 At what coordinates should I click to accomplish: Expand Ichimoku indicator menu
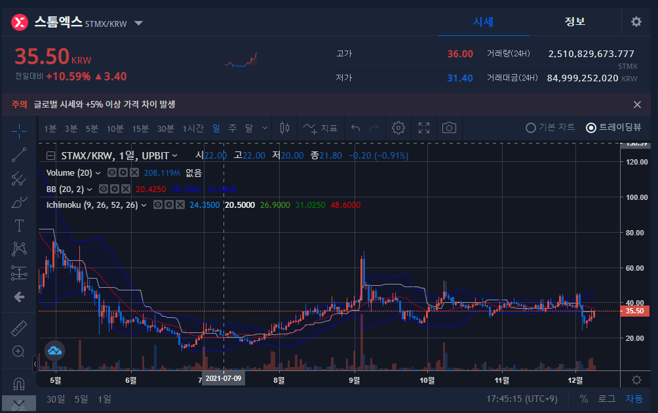pos(144,205)
